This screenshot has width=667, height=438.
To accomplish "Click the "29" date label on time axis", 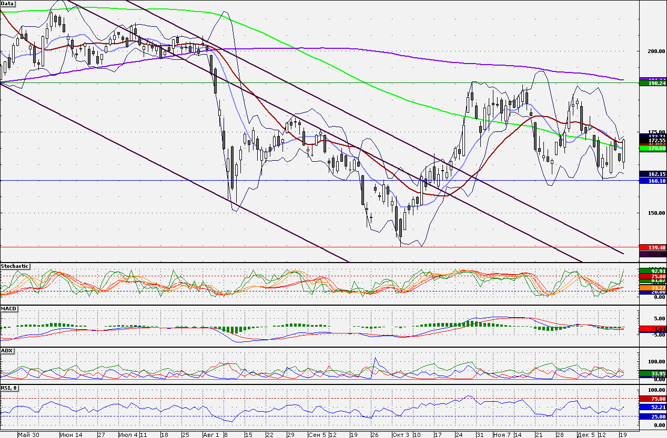I will coord(290,435).
